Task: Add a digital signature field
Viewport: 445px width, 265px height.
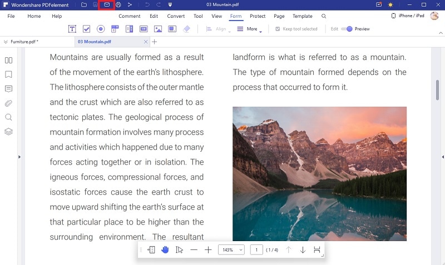Action: 172,29
